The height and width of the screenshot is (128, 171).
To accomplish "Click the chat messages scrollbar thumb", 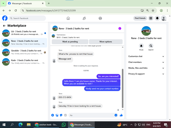I will tap(122, 88).
